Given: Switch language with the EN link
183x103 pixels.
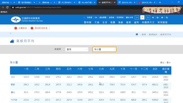Looking at the screenshot, I should 96,17.
